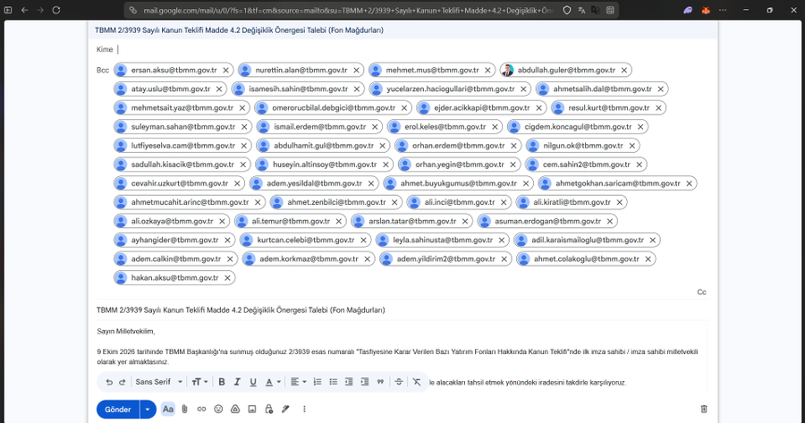Decrease the paragraph indent
Viewport: 805px width, 423px height.
[x=349, y=382]
